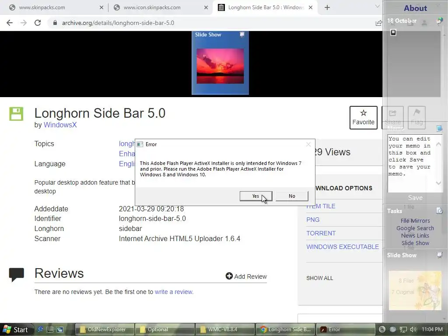
Task: Select the Error taskbar item
Action: [x=346, y=329]
